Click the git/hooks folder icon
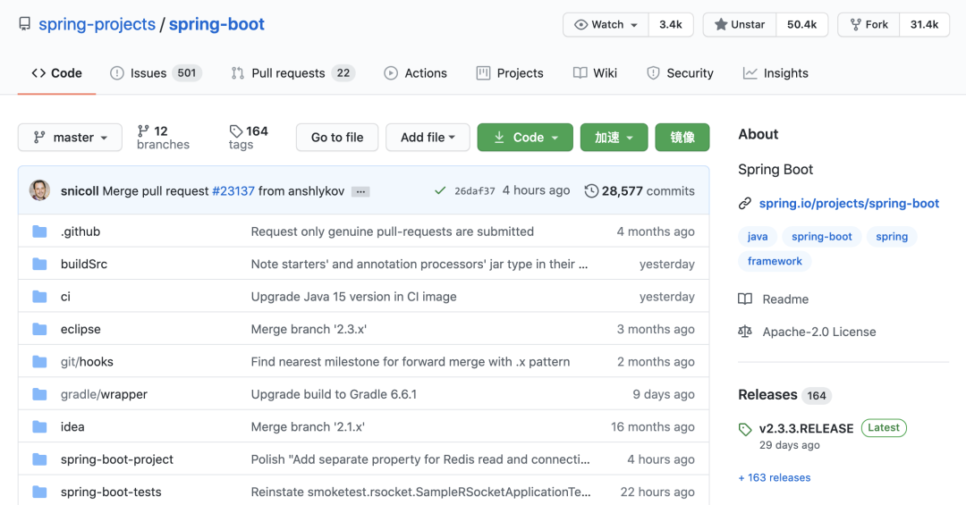 coord(39,361)
